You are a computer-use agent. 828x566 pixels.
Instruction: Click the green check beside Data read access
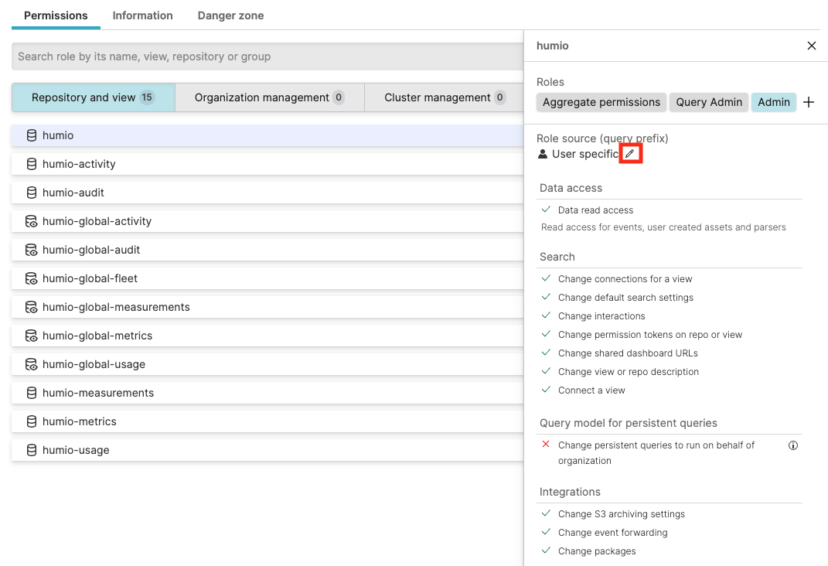pos(545,210)
